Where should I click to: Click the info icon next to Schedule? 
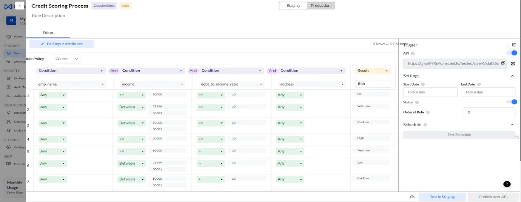tap(425, 125)
